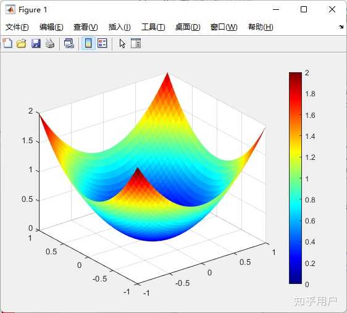The height and width of the screenshot is (313, 347).
Task: Select the Edit Plot arrow tool
Action: pyautogui.click(x=122, y=43)
